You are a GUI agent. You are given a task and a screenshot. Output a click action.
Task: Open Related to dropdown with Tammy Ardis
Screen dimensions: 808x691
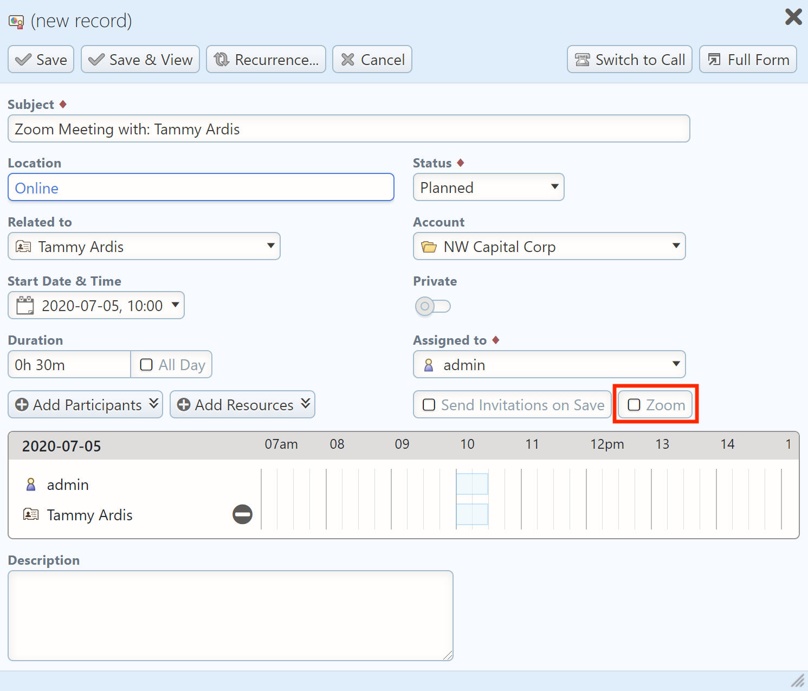tap(144, 246)
